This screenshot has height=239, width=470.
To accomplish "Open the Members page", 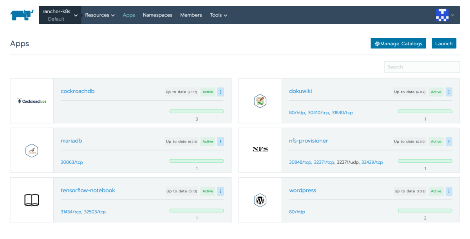I will pos(191,15).
